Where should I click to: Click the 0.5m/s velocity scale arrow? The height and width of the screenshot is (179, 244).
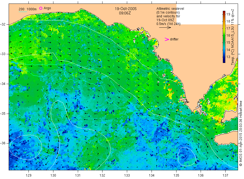(165, 28)
